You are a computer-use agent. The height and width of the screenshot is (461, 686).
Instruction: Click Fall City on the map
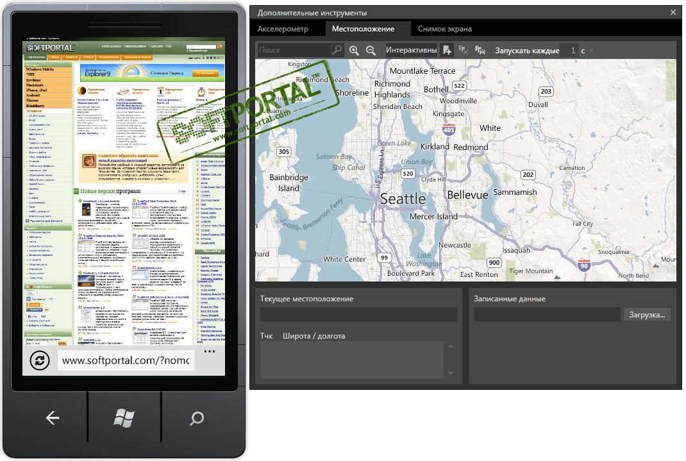pyautogui.click(x=583, y=224)
